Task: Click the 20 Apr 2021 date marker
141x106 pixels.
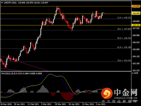Action: [74, 104]
